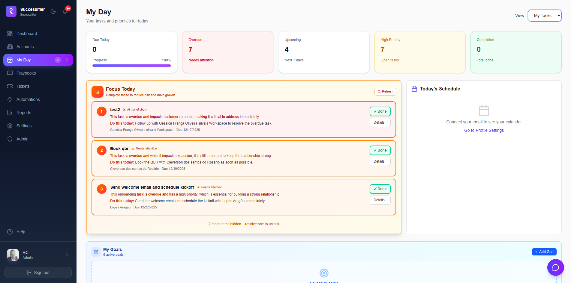The width and height of the screenshot is (571, 283).
Task: Toggle dark mode moon icon
Action: (53, 11)
